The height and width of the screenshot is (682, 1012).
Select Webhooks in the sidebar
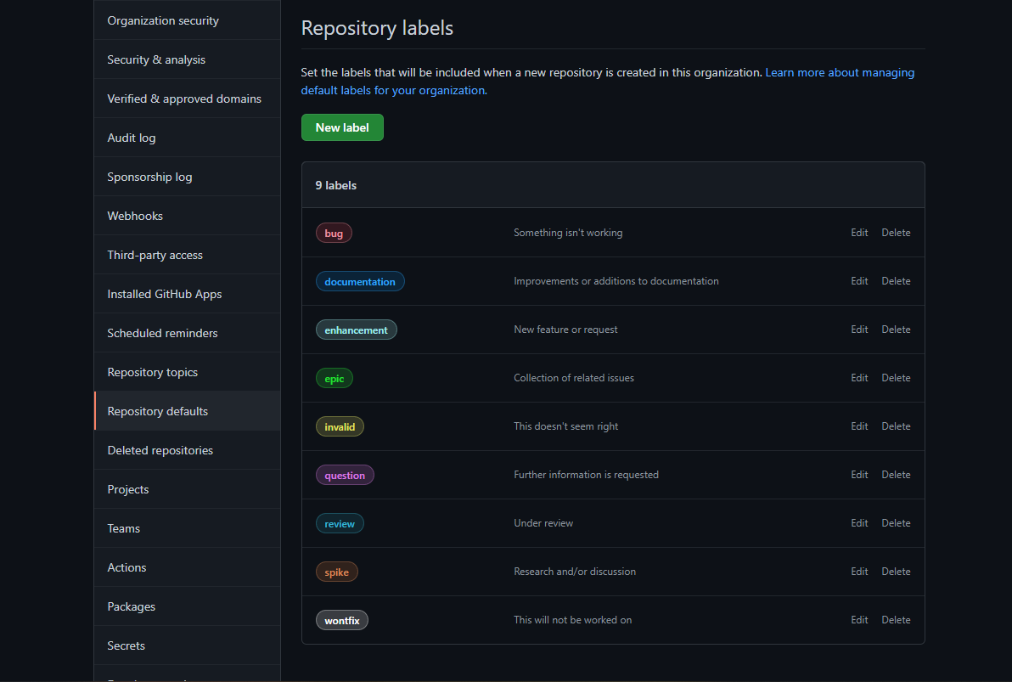click(187, 216)
